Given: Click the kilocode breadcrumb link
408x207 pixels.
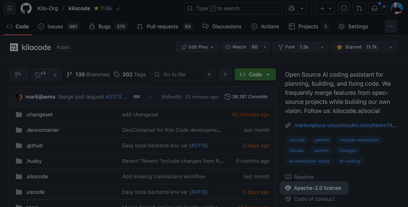Looking at the screenshot, I should point(79,8).
